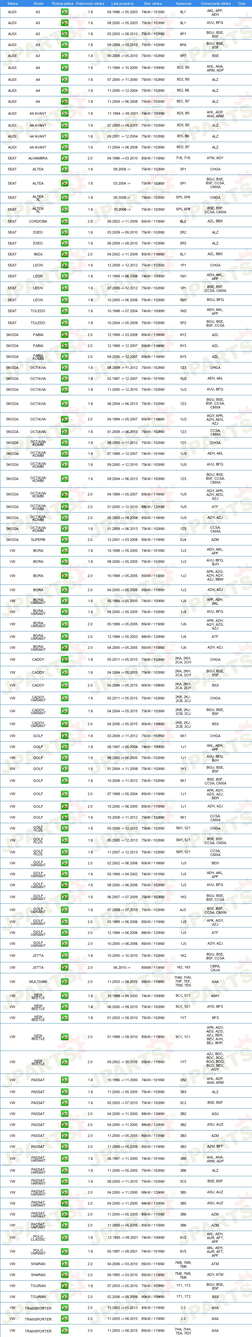Image resolution: width=252 pixels, height=1337 pixels.
Task: Click the fuel icon in Seat Alhambra row
Action: tap(64, 158)
